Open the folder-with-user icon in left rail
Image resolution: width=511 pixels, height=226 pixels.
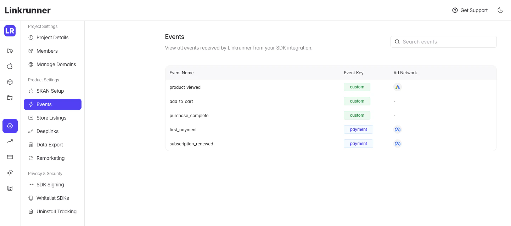pos(10,98)
